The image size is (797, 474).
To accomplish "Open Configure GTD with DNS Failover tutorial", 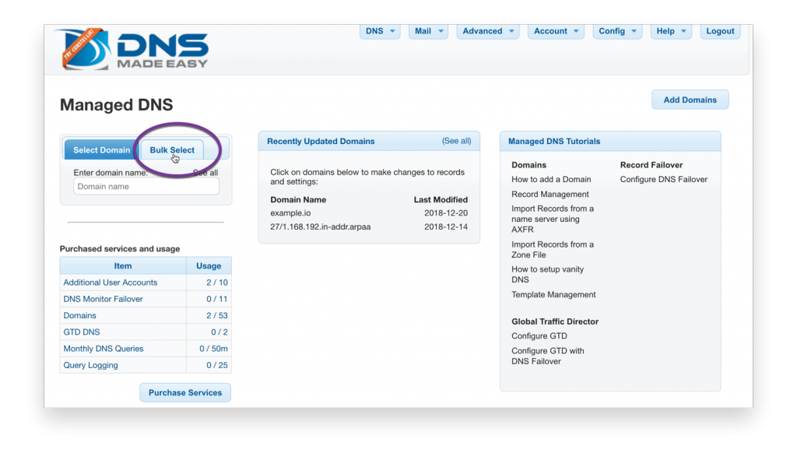I will tap(547, 356).
